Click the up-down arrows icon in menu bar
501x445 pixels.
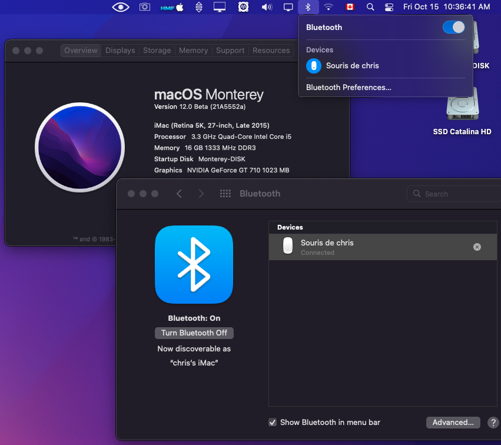coord(199,7)
